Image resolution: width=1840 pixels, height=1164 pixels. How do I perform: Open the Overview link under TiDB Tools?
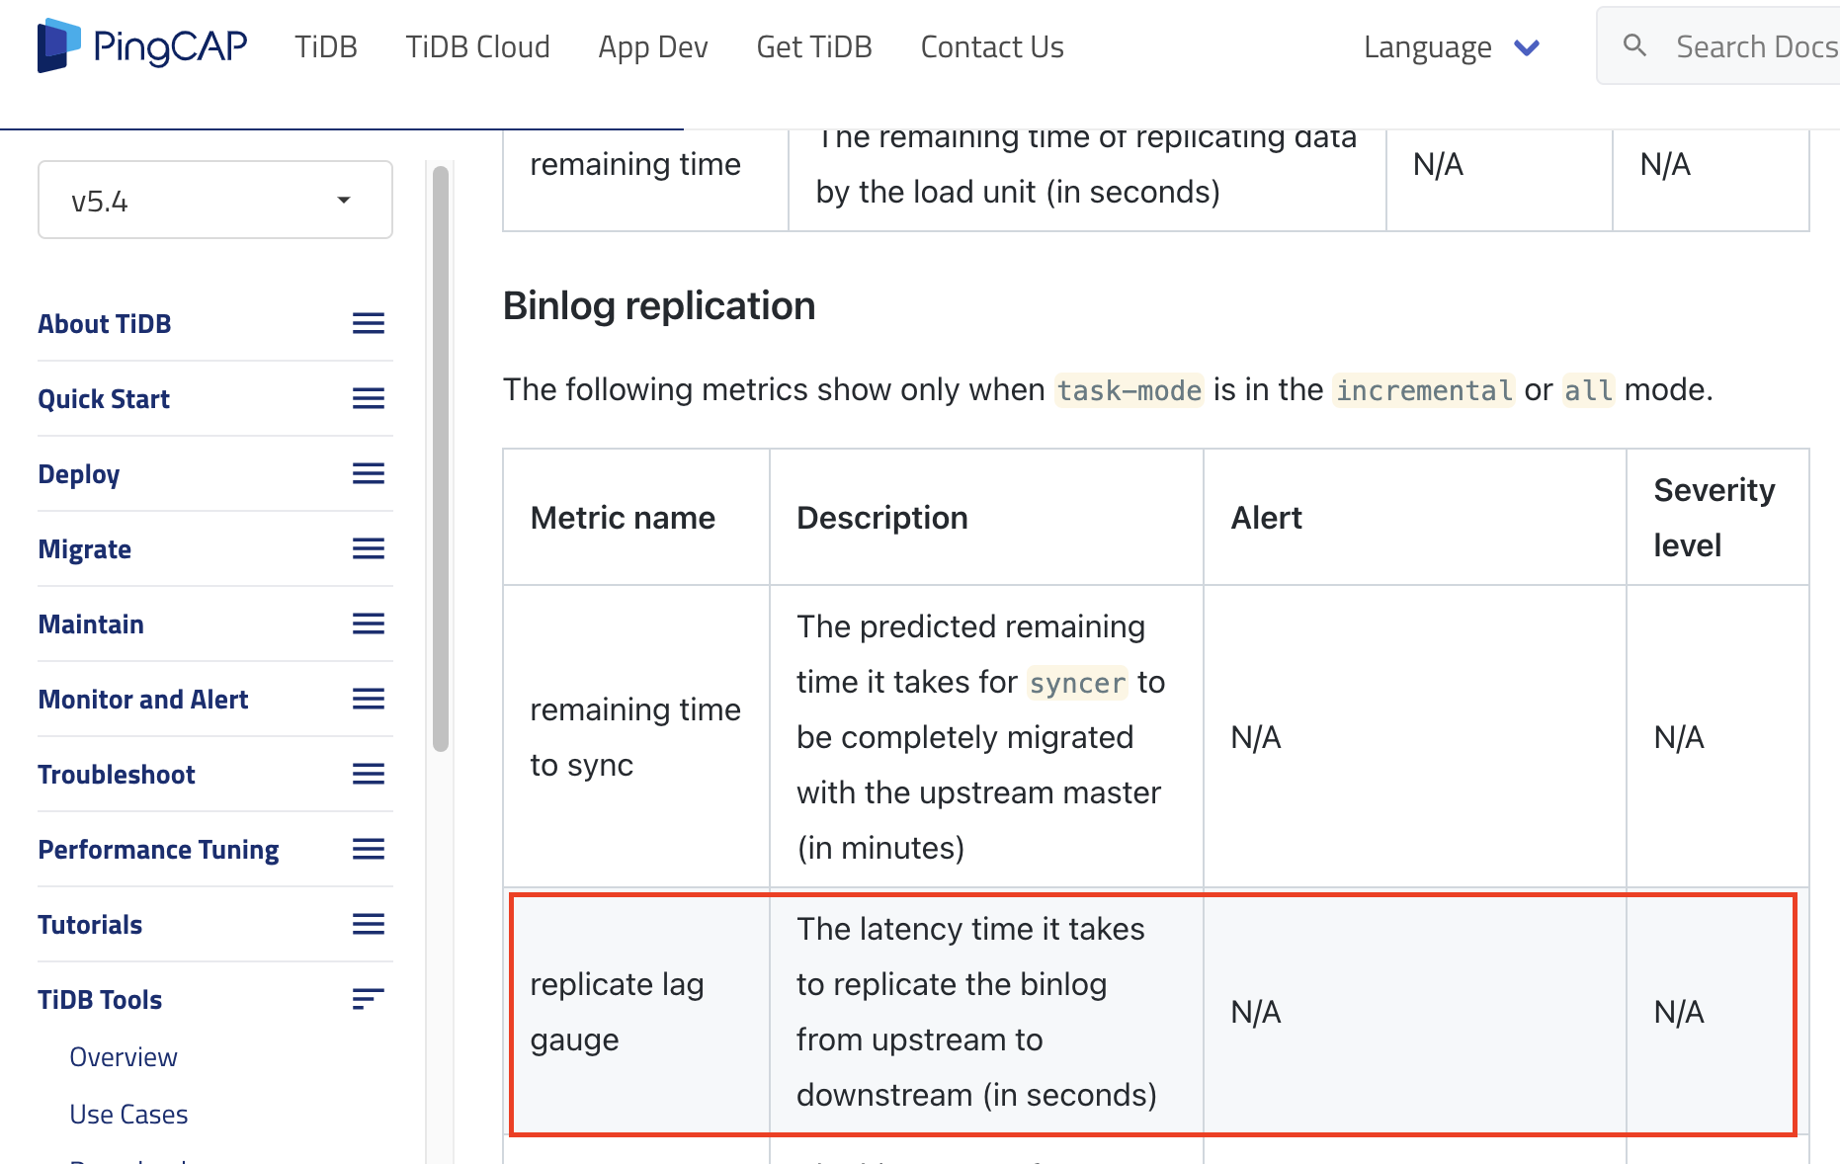[124, 1057]
